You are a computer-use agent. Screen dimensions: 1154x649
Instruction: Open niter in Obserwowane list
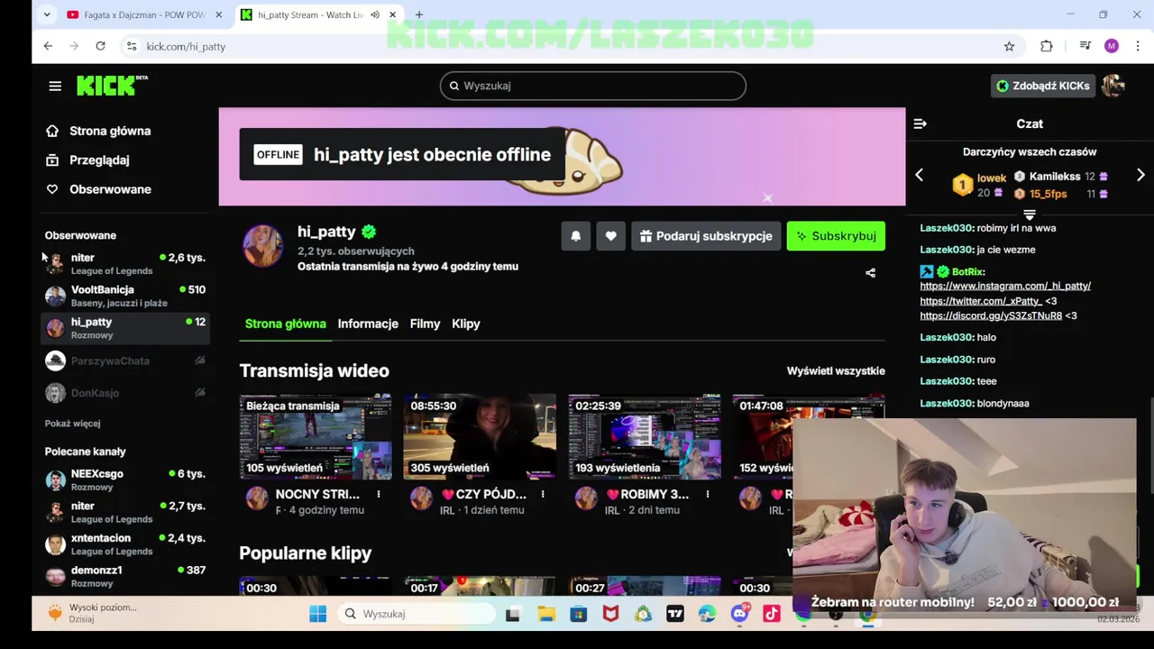pos(126,263)
